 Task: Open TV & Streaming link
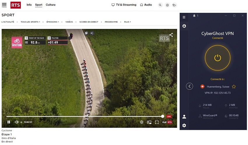[x=124, y=5]
